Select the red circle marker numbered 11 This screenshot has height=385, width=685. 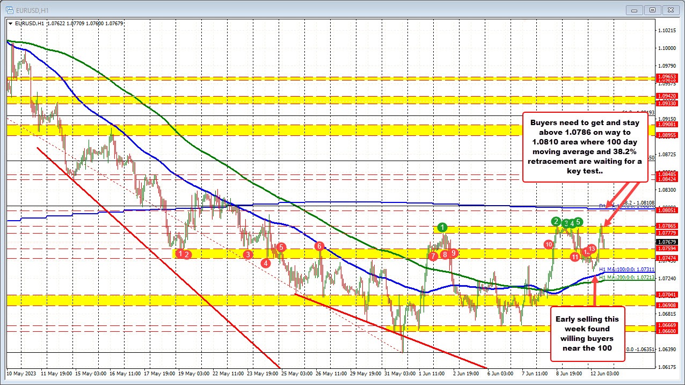(x=575, y=257)
